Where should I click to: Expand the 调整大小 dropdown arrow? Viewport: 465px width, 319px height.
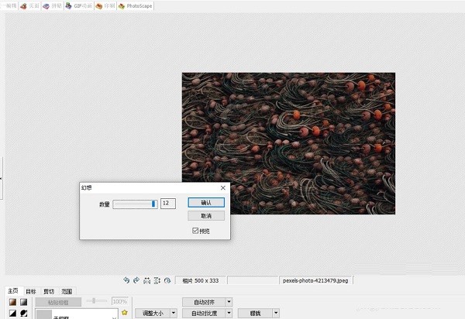point(174,313)
